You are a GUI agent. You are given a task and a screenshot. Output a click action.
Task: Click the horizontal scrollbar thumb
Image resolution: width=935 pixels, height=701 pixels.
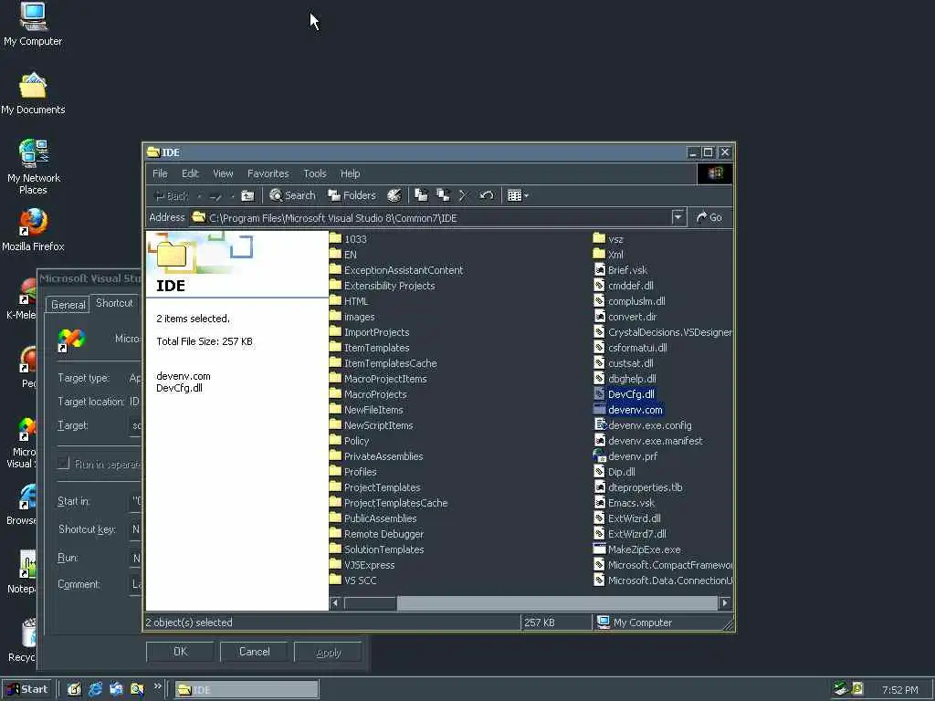pyautogui.click(x=371, y=602)
